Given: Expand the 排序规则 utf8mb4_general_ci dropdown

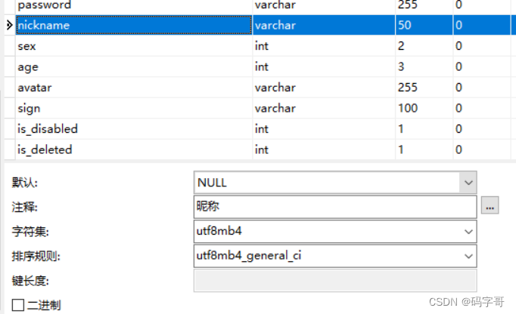Looking at the screenshot, I should pyautogui.click(x=468, y=256).
